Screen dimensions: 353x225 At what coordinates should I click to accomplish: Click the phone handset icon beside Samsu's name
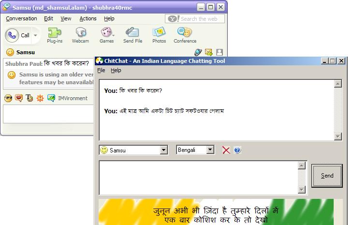(198, 52)
